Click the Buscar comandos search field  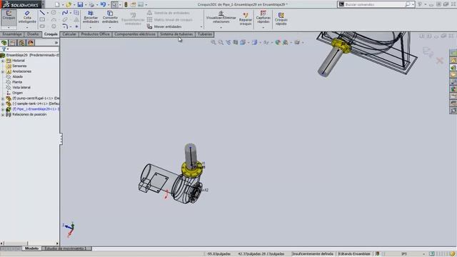[376, 4]
